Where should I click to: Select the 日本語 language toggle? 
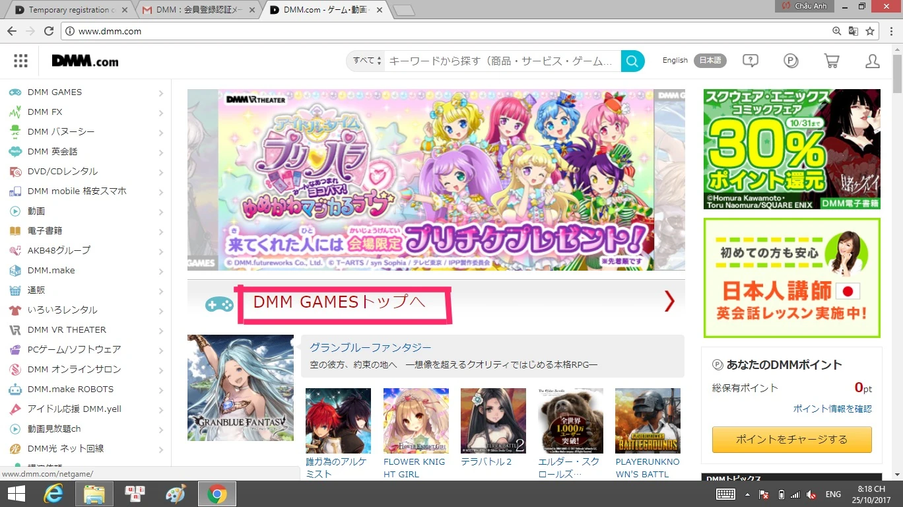(x=710, y=61)
